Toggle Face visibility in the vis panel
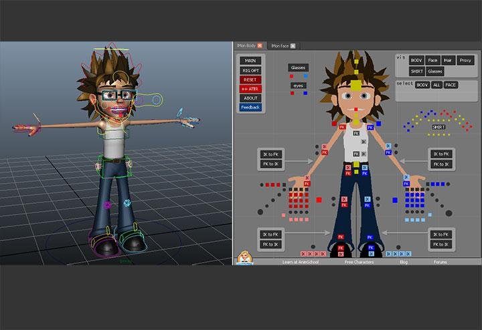This screenshot has height=330, width=482. (x=432, y=60)
